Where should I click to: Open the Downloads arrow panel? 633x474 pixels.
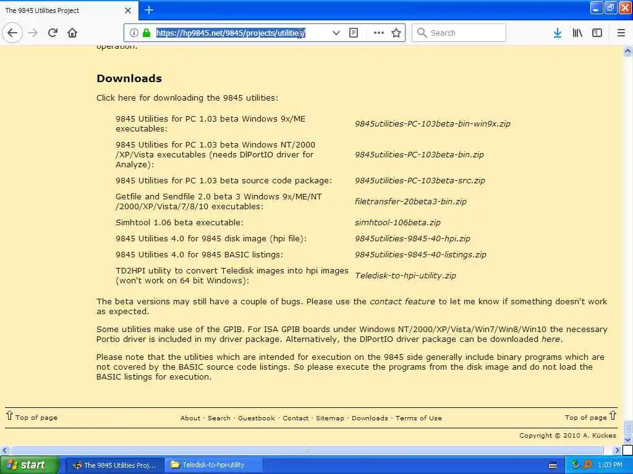point(558,33)
